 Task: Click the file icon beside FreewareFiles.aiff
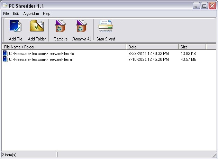[x=5, y=59]
